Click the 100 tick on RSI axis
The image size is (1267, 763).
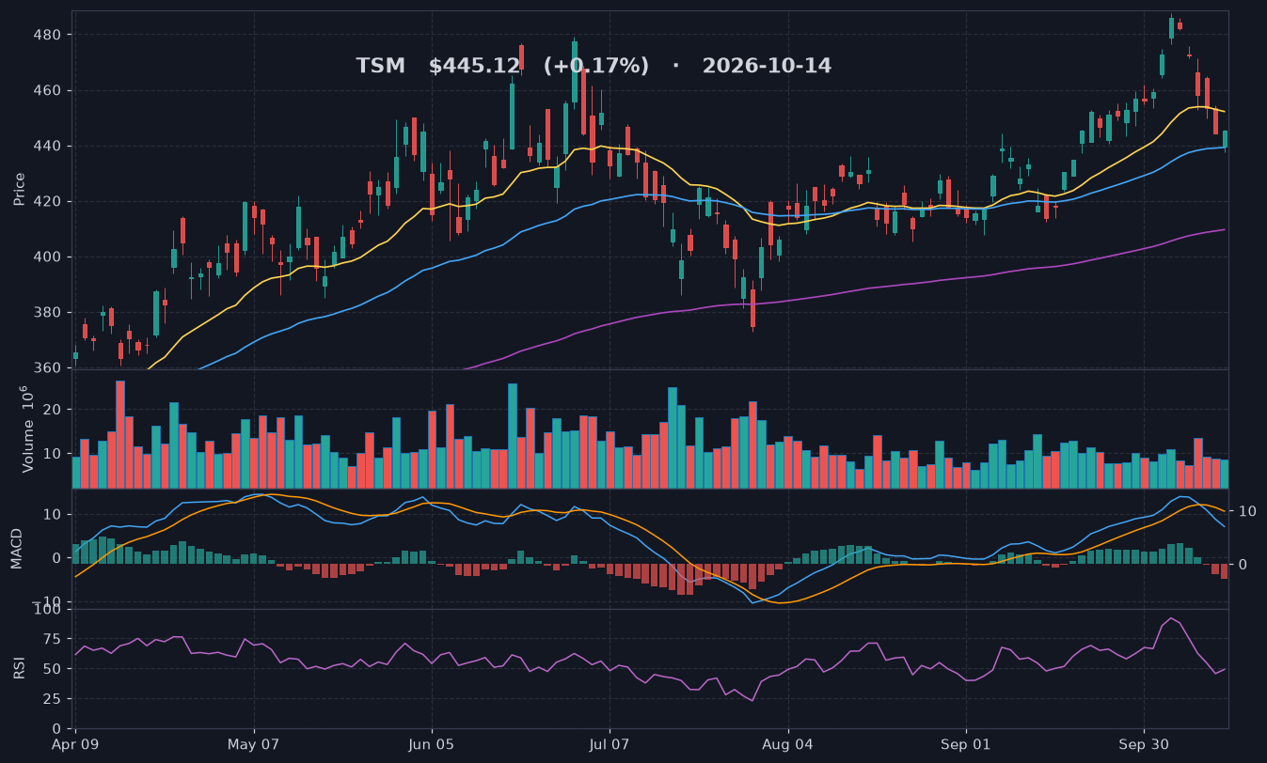pyautogui.click(x=47, y=610)
